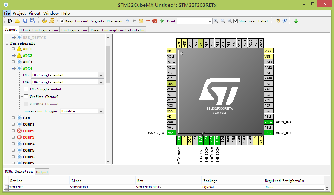Open the Pinout menu
Image resolution: width=334 pixels, height=195 pixels.
[35, 13]
